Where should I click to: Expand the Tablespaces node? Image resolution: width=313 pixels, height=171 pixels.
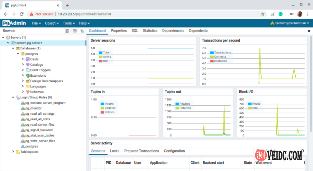(x=13, y=152)
